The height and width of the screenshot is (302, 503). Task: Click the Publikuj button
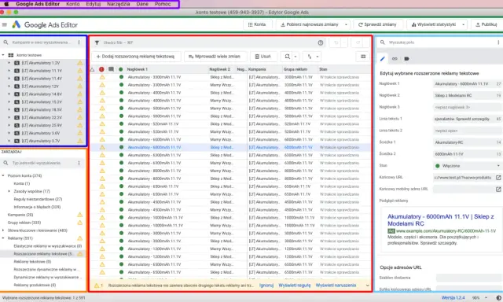click(486, 24)
